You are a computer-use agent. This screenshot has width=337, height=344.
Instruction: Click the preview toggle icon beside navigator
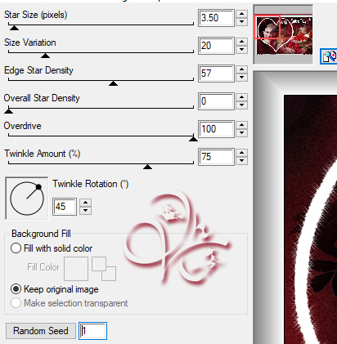tap(329, 56)
